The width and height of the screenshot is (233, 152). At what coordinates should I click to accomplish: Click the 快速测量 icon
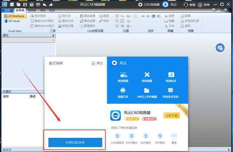coord(147,75)
